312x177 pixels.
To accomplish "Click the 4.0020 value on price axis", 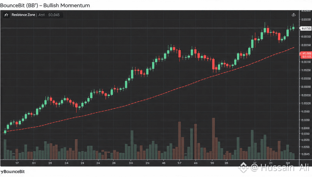I will (x=306, y=140).
